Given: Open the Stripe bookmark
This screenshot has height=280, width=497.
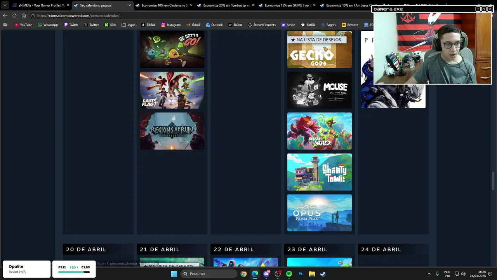Looking at the screenshot, I should [288, 25].
